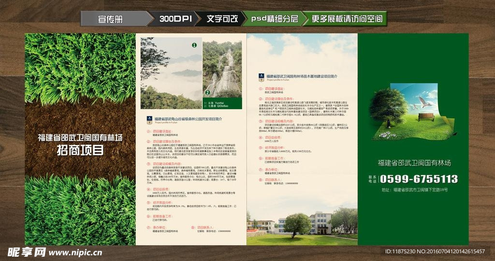Viewport: 495px width, 261px height.
Task: Click the flying seagull in the illustration
Action: click(x=424, y=101)
